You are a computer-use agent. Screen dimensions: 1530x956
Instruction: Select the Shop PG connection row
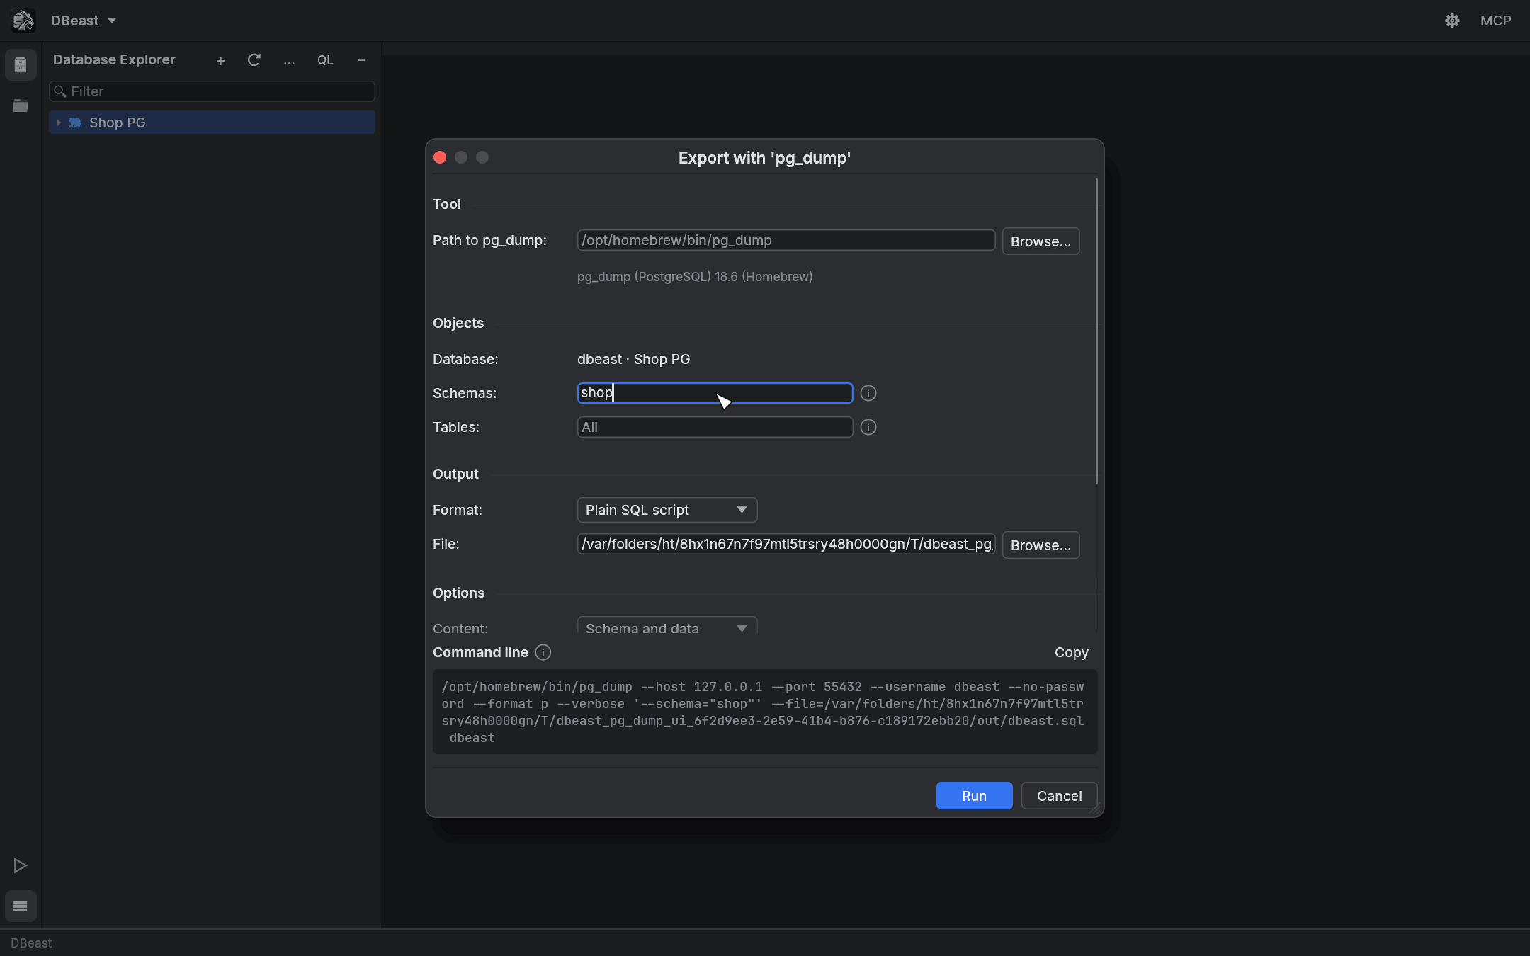pyautogui.click(x=212, y=123)
